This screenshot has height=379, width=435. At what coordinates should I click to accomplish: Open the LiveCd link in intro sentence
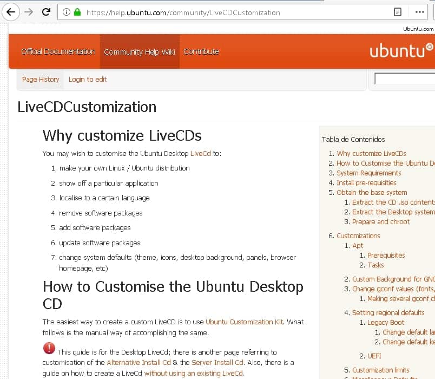(201, 154)
